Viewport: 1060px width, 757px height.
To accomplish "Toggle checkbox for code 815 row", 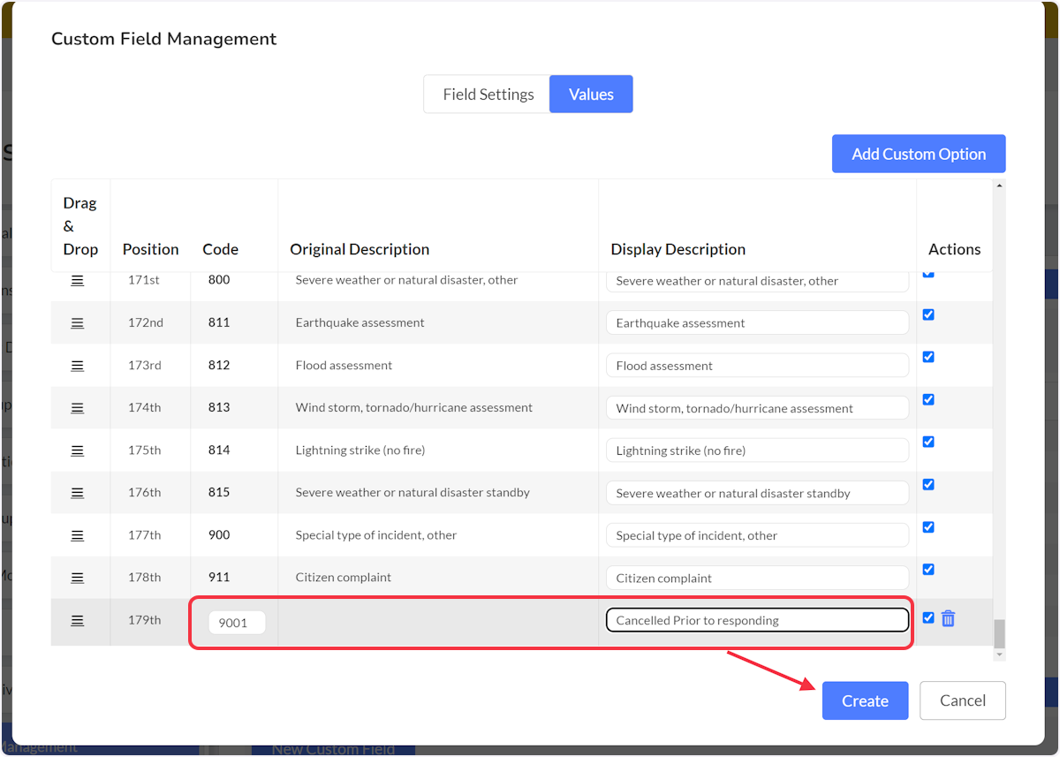I will (x=928, y=484).
